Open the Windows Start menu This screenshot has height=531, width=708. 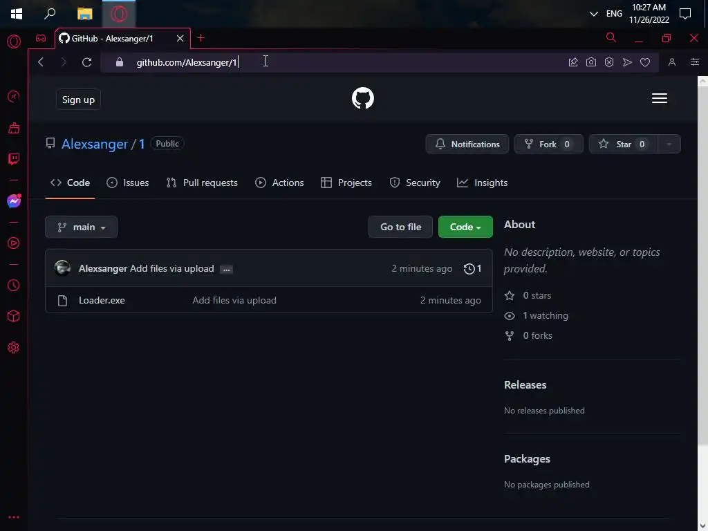[x=17, y=14]
